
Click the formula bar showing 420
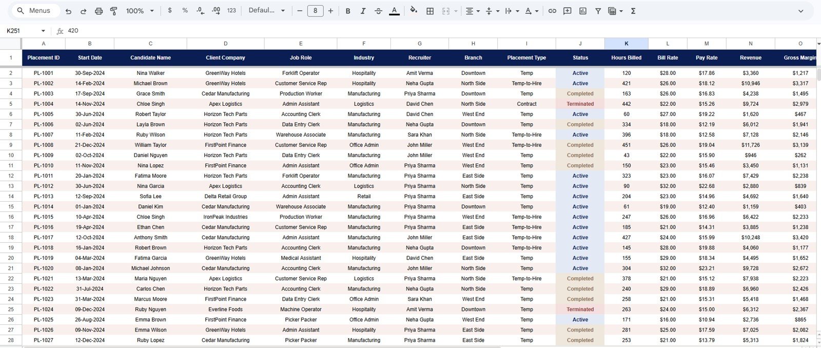coord(441,31)
